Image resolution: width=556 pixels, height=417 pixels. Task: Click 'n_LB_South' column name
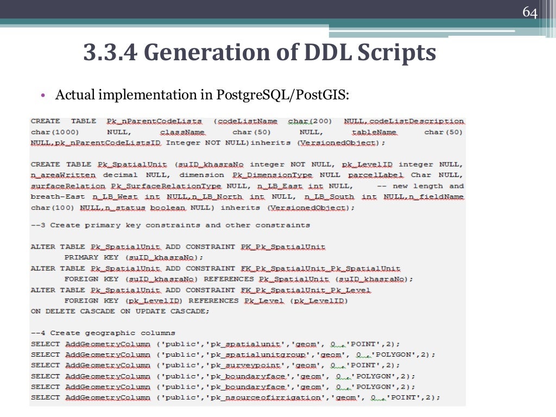tap(329, 197)
